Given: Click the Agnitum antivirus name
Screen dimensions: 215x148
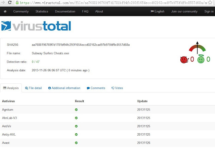Looking at the screenshot, I should (7, 110).
